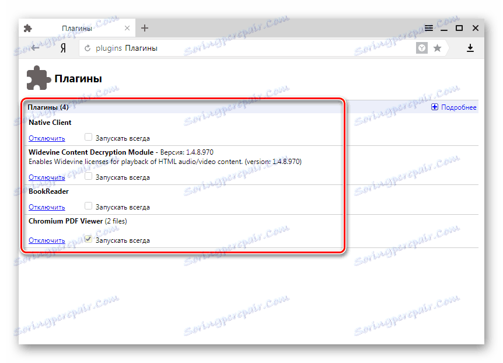Screen dimensions: 503x363
Task: Click the puzzle piece icon on the tab
Action: pos(28,28)
